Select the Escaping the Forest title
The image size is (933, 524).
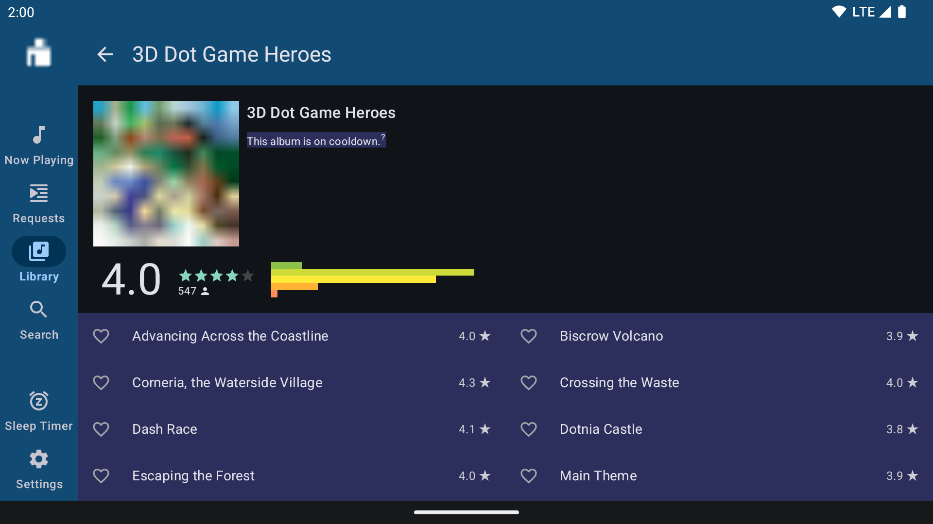click(193, 475)
